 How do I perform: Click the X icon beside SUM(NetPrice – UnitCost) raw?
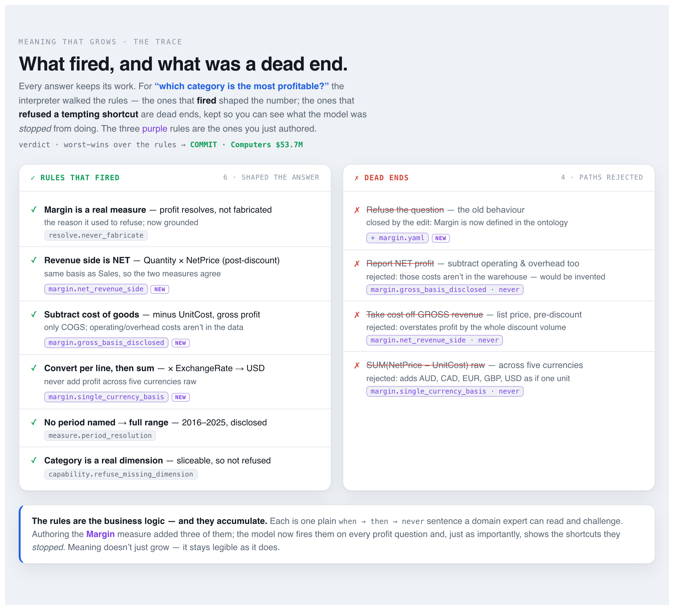tap(357, 366)
